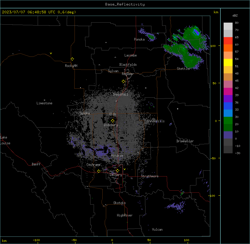Click the purple storm core northeast of Stettler
Viewport: 250px width, 244px height.
click(x=196, y=32)
